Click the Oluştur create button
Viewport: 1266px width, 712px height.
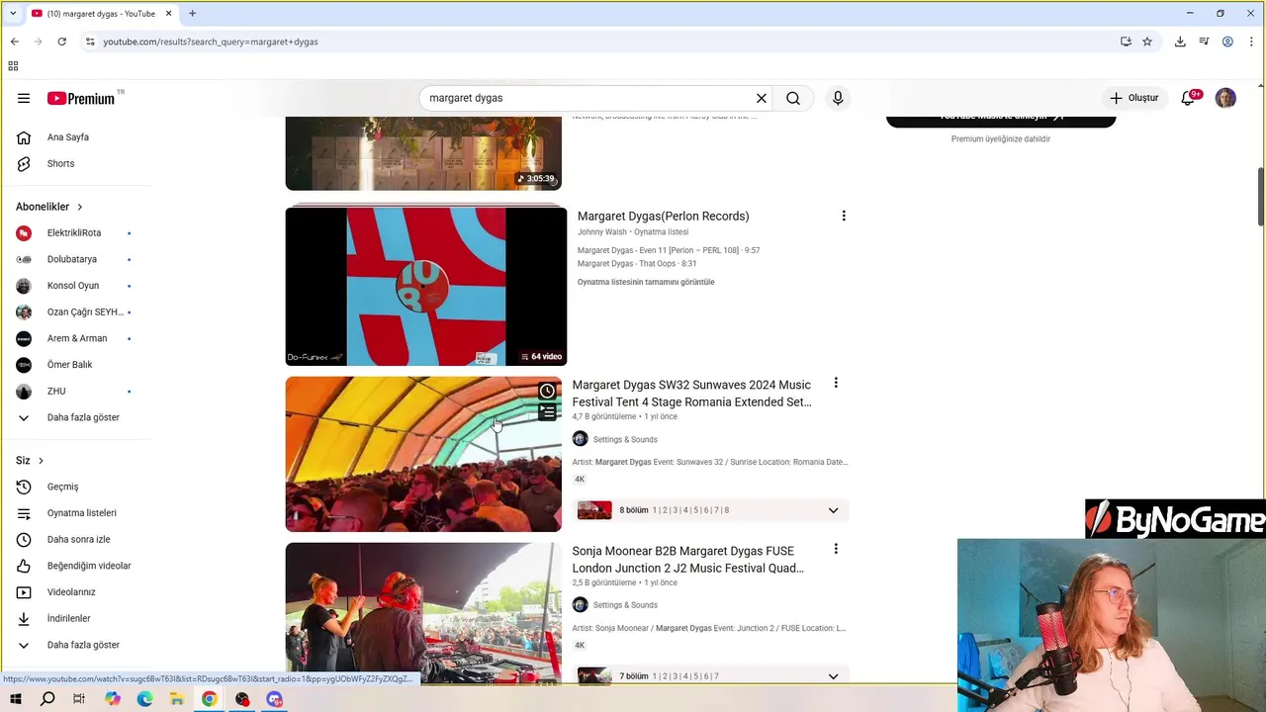coord(1133,98)
